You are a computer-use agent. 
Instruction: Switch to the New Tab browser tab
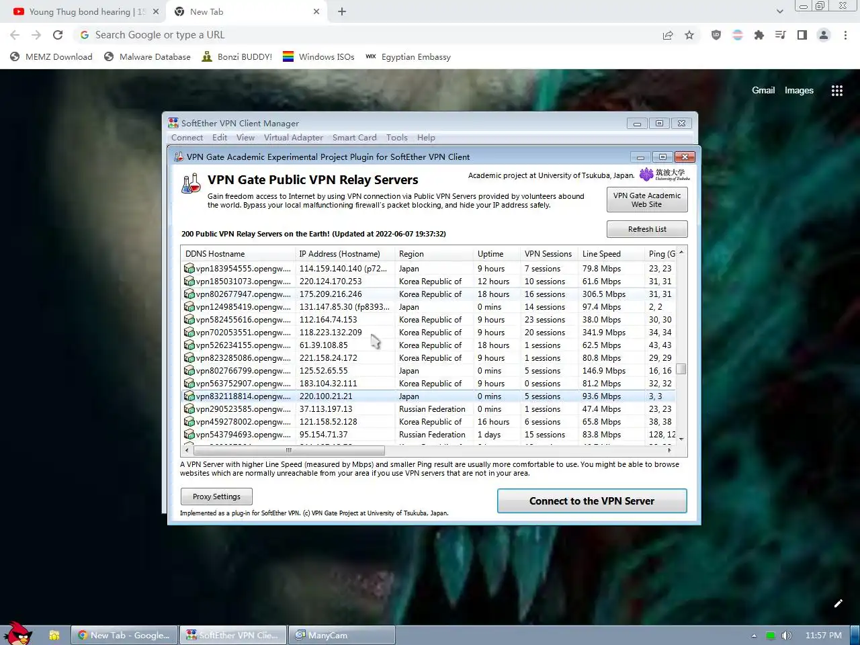[x=245, y=11]
